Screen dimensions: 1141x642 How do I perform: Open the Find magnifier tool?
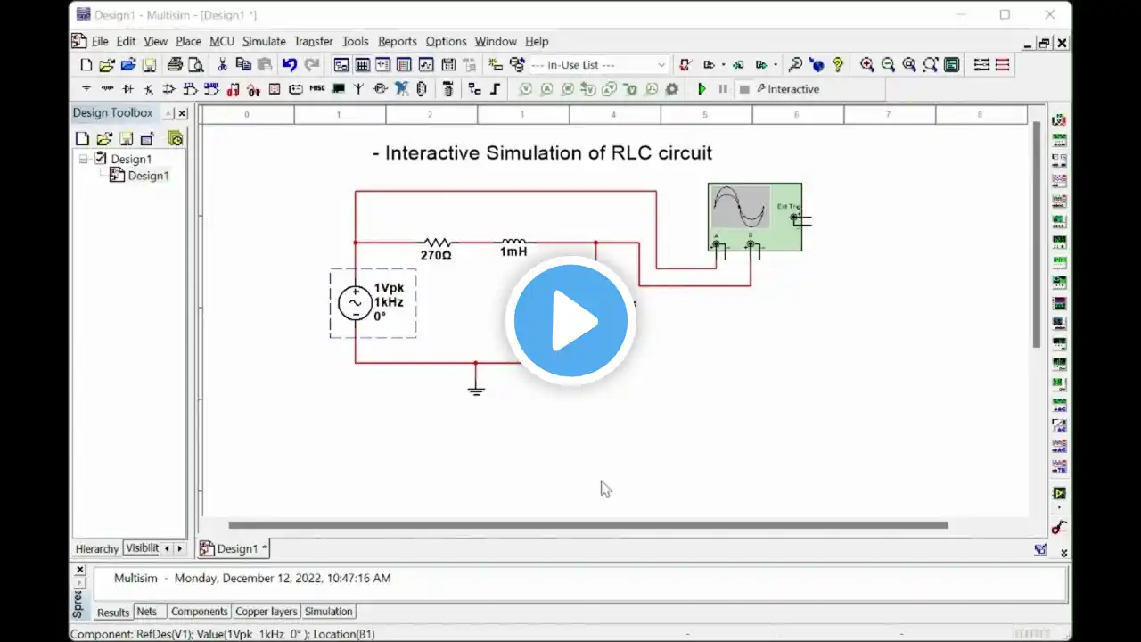(x=795, y=65)
